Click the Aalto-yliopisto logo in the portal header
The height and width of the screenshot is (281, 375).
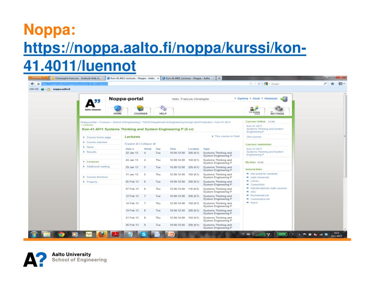pyautogui.click(x=93, y=105)
